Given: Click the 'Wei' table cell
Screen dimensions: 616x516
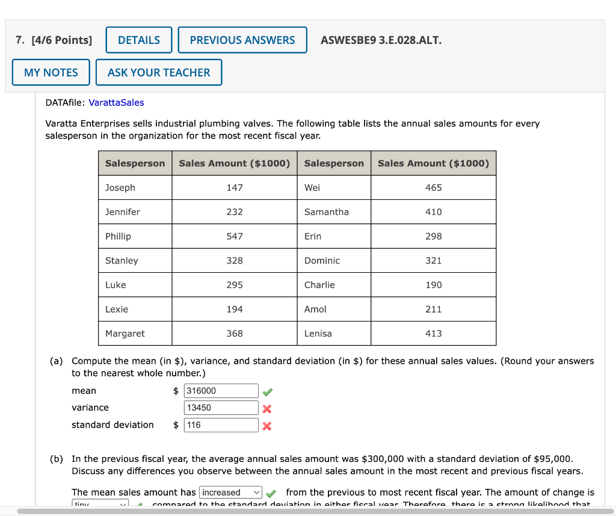Looking at the screenshot, I should pos(334,188).
